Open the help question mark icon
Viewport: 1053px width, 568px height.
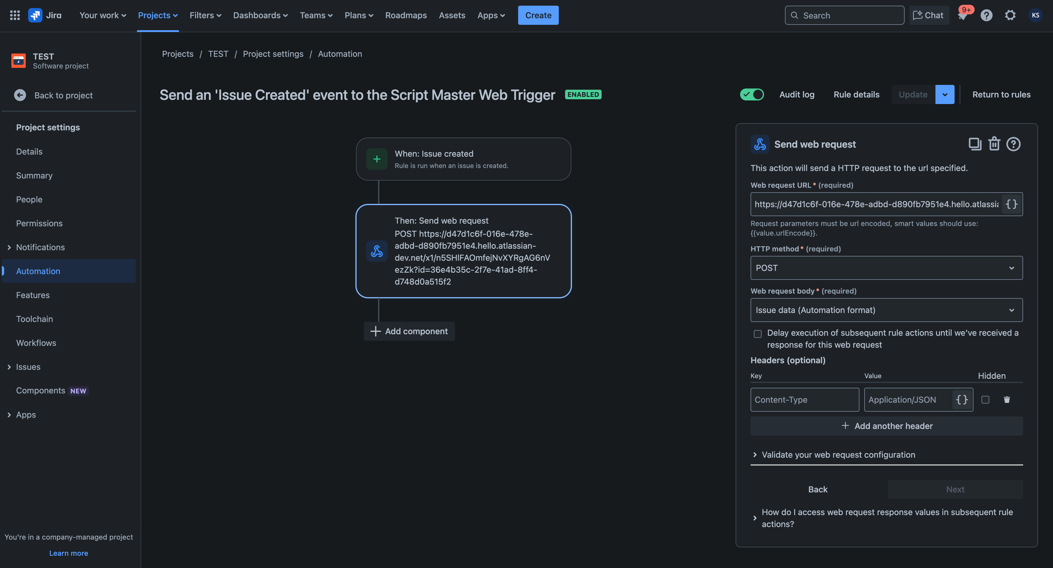(986, 16)
